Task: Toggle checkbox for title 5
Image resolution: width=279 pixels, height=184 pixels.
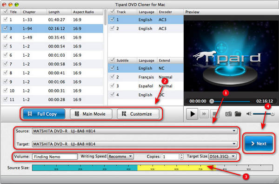Action: pos(5,46)
